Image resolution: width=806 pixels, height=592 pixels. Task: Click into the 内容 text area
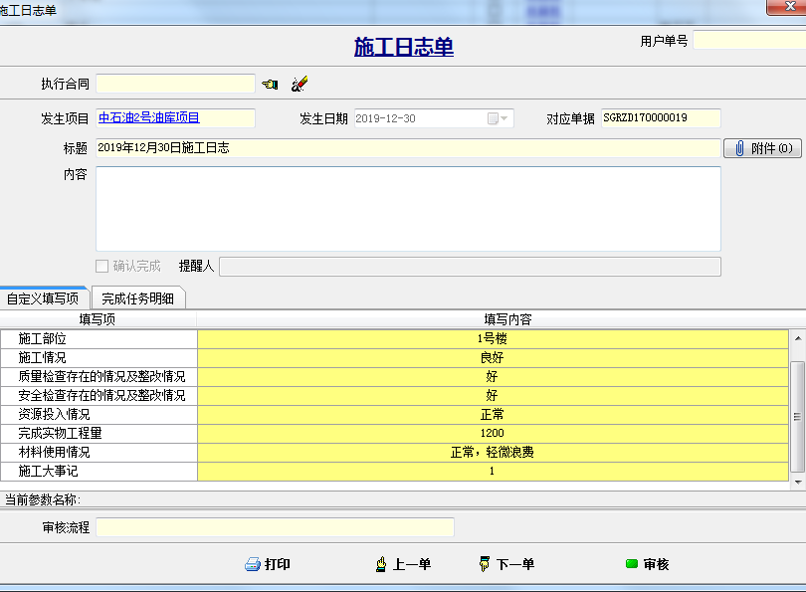(408, 209)
